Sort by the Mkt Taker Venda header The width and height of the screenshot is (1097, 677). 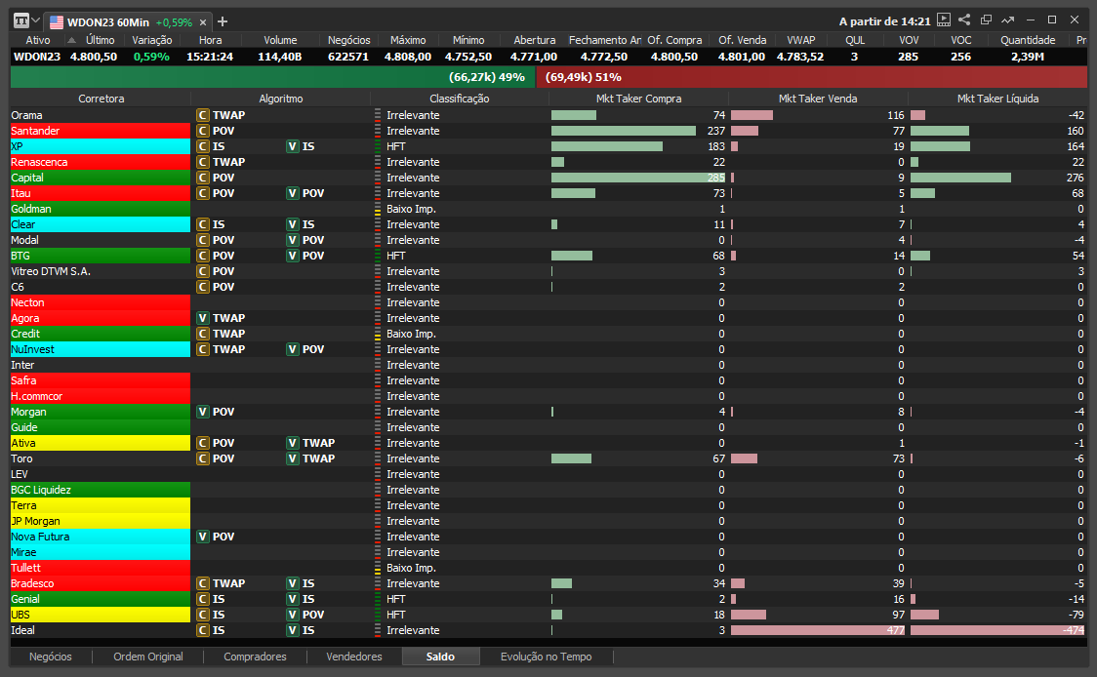click(x=818, y=99)
